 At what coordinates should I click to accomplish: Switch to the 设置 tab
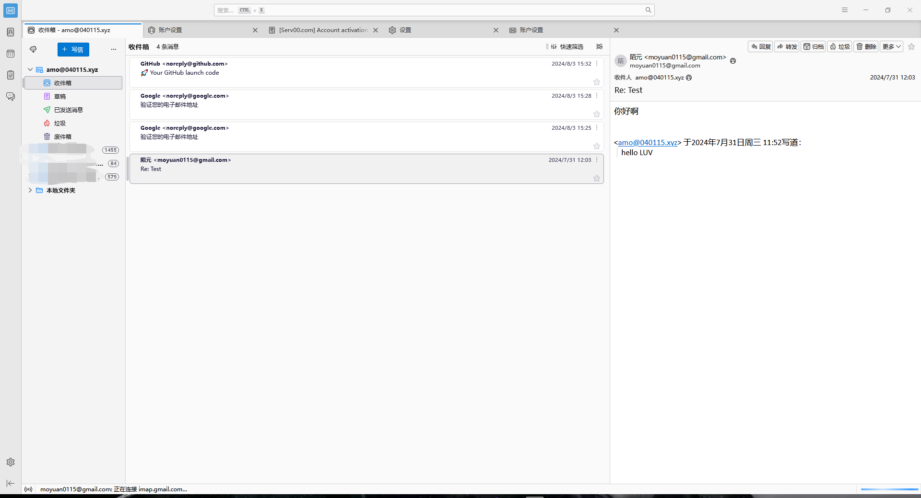[x=405, y=30]
